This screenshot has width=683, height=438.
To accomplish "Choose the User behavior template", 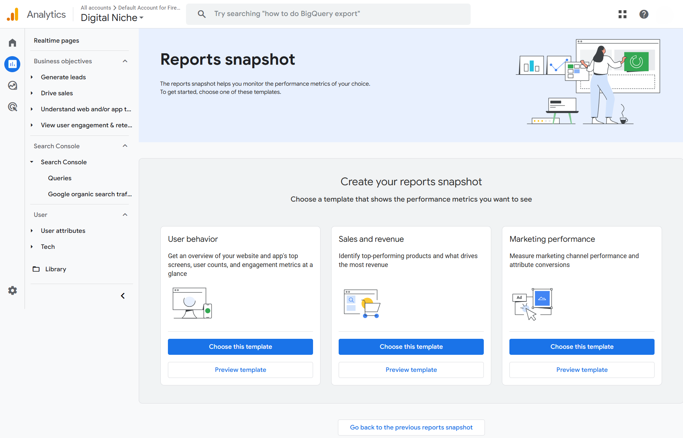I will pos(240,347).
